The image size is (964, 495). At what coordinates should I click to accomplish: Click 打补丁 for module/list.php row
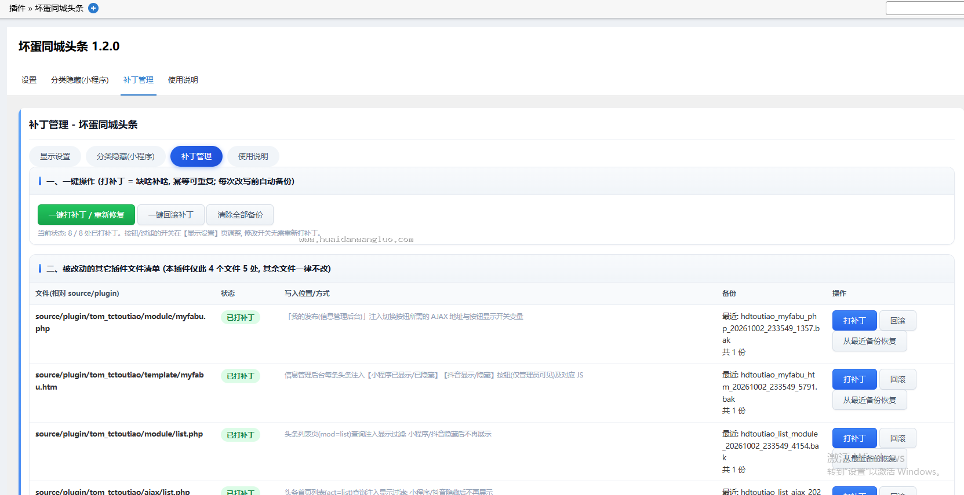click(854, 438)
